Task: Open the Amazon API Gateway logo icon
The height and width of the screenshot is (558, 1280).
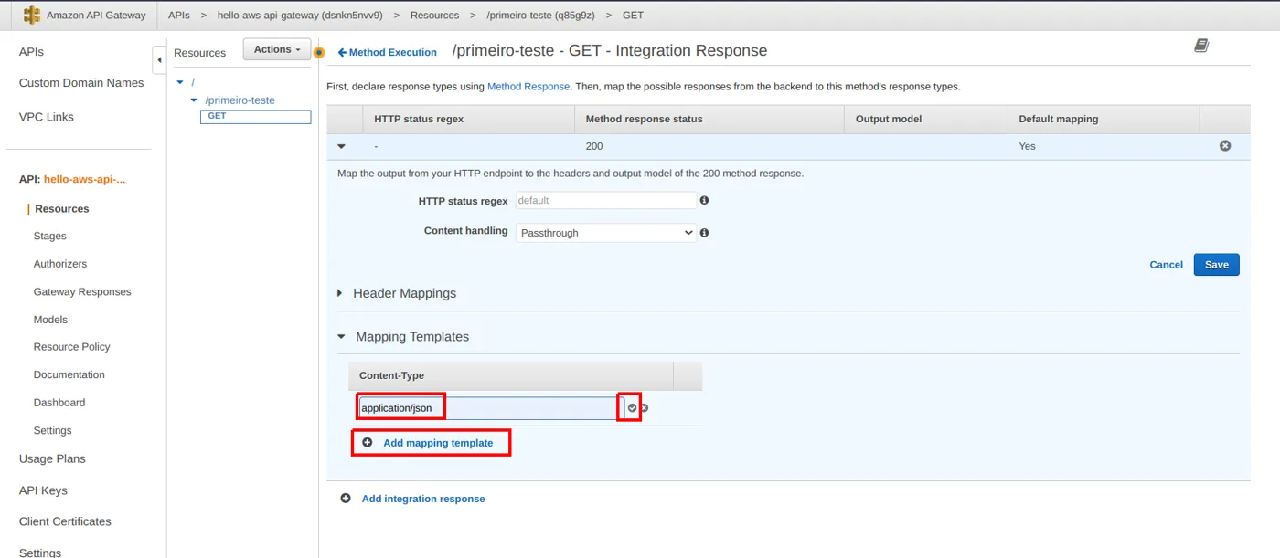Action: point(32,16)
